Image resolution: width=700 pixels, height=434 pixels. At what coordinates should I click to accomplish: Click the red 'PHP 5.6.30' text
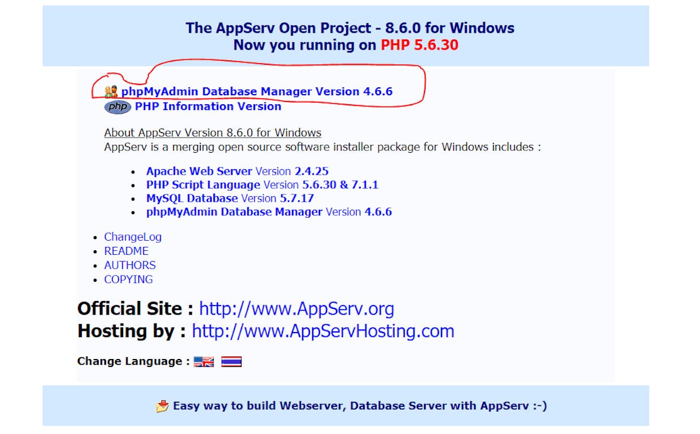[x=419, y=45]
